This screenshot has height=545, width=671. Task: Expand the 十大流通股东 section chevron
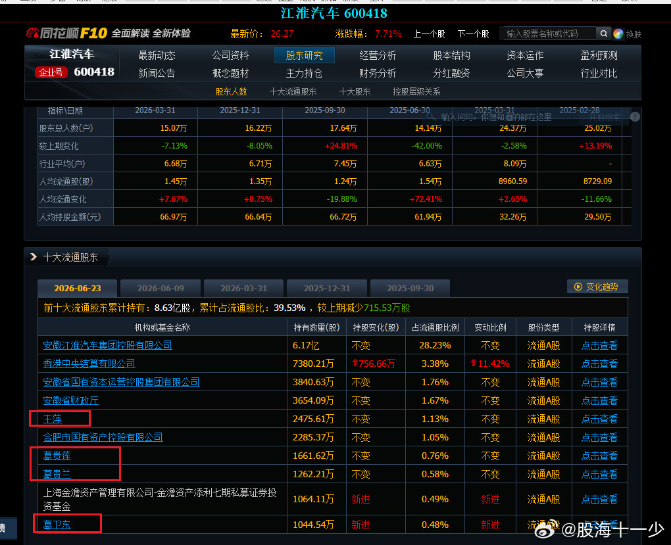point(34,257)
